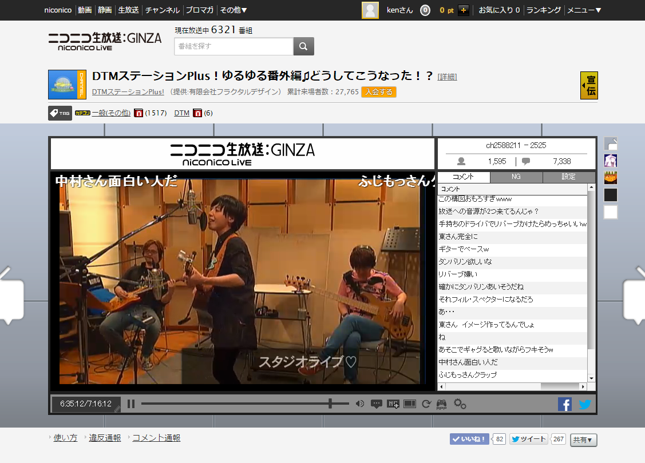Open the [詳細] details link
Viewport: 645px width, 463px height.
coord(447,77)
